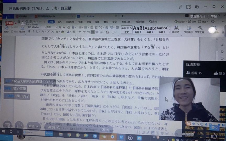
Task: Switch to the 引用 ribbon tab
Action: (x=80, y=22)
